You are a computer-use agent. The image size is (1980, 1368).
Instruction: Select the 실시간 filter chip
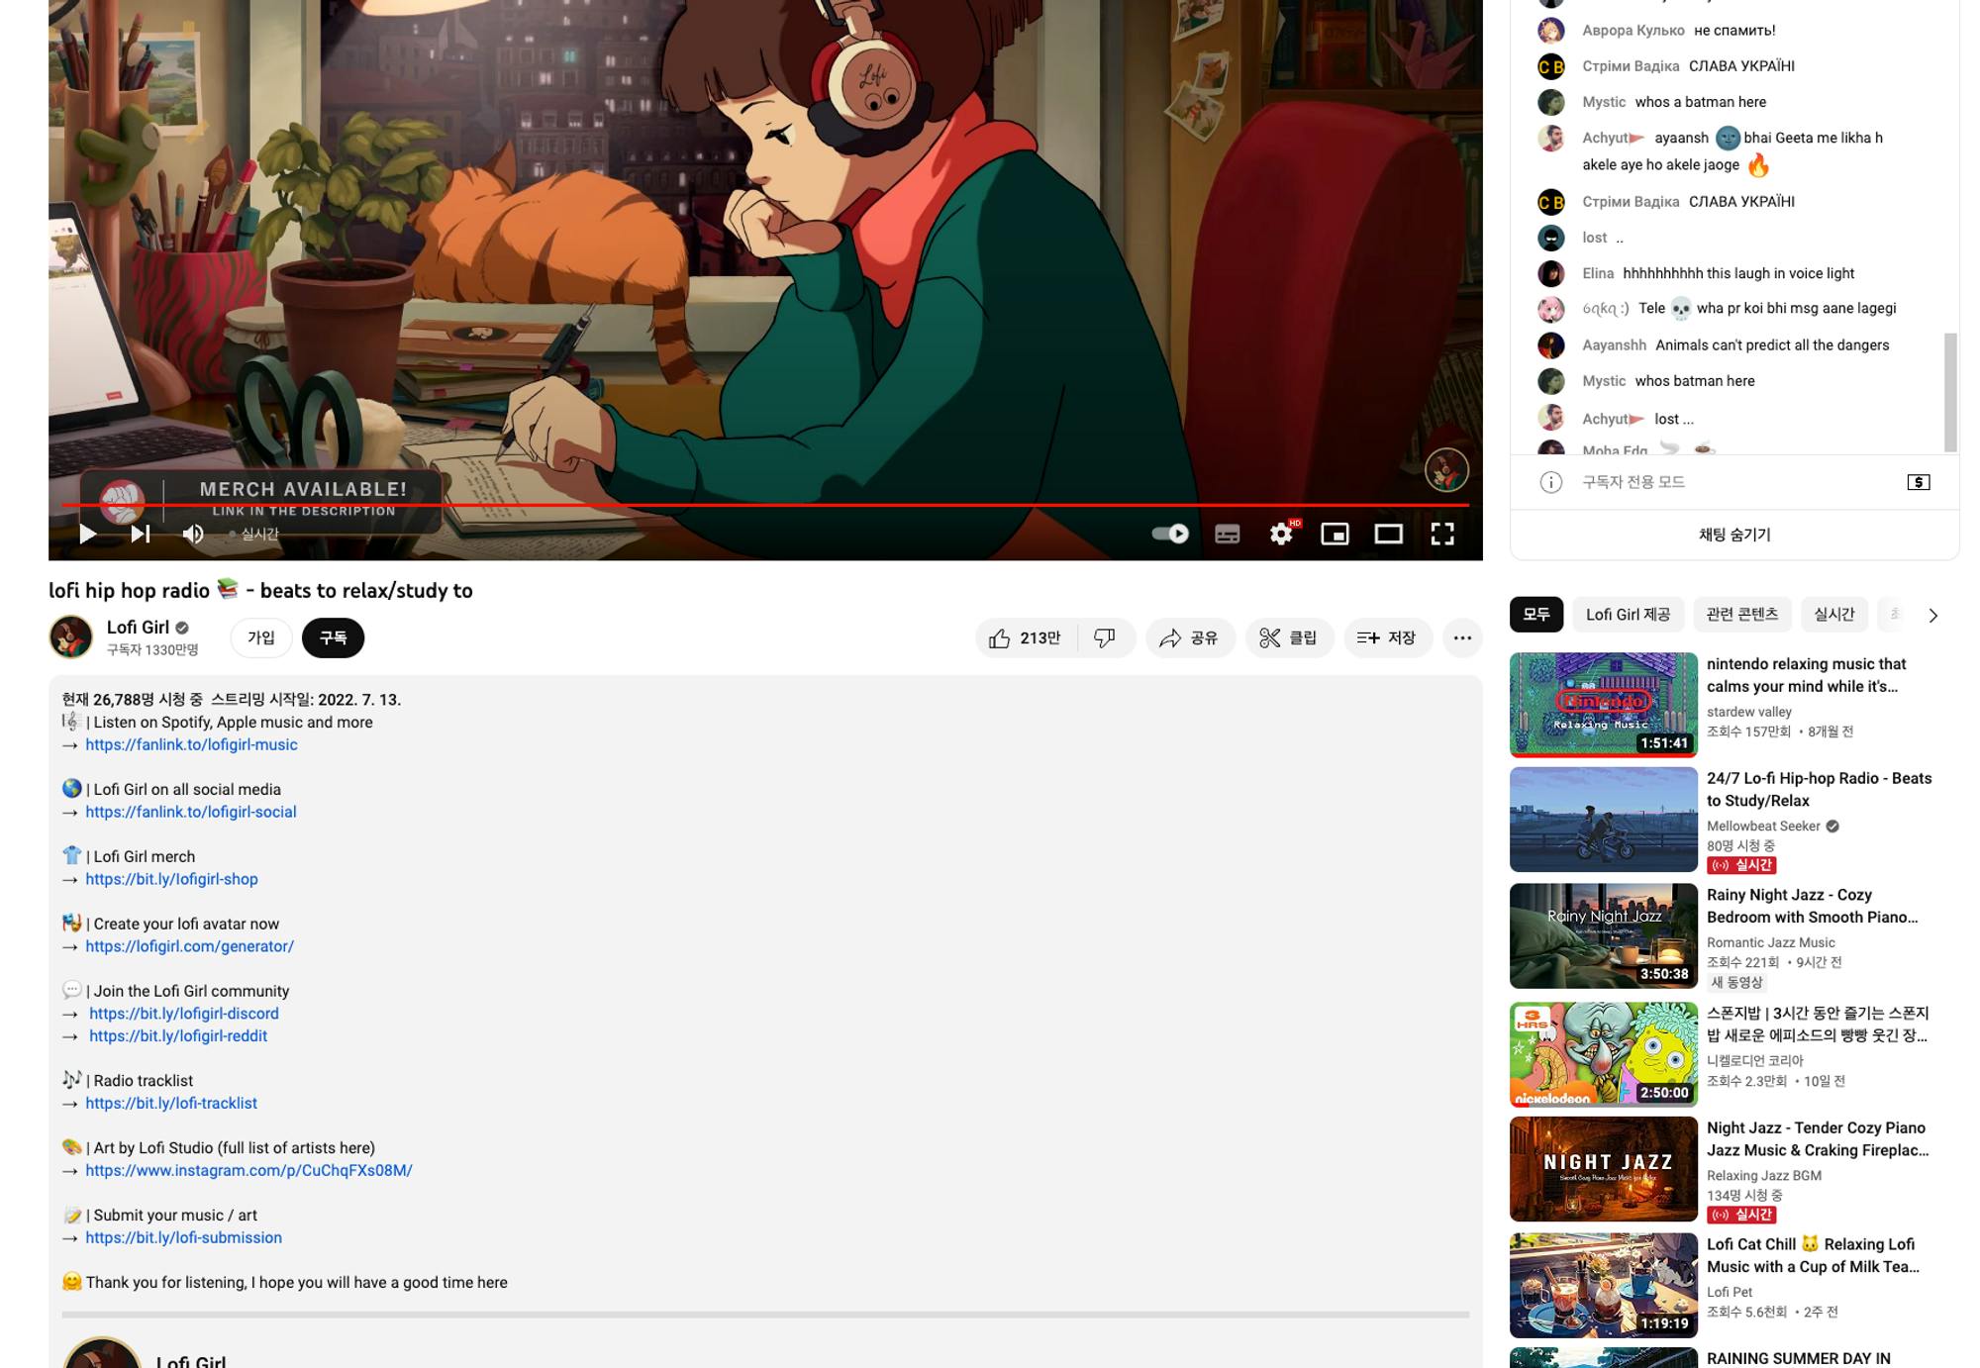click(x=1833, y=615)
